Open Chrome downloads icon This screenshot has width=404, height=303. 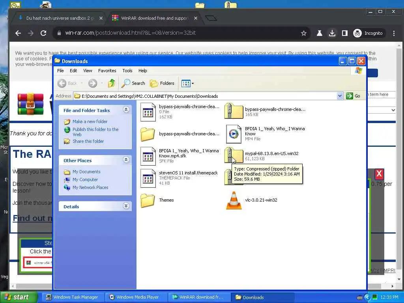(x=332, y=33)
